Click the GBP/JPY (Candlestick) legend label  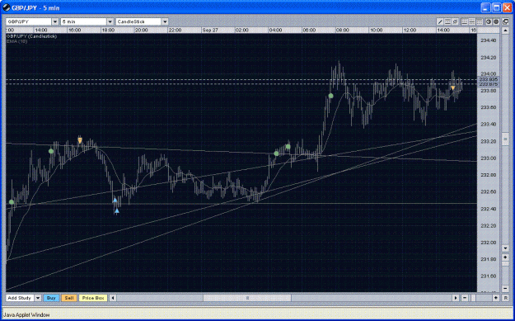click(32, 36)
